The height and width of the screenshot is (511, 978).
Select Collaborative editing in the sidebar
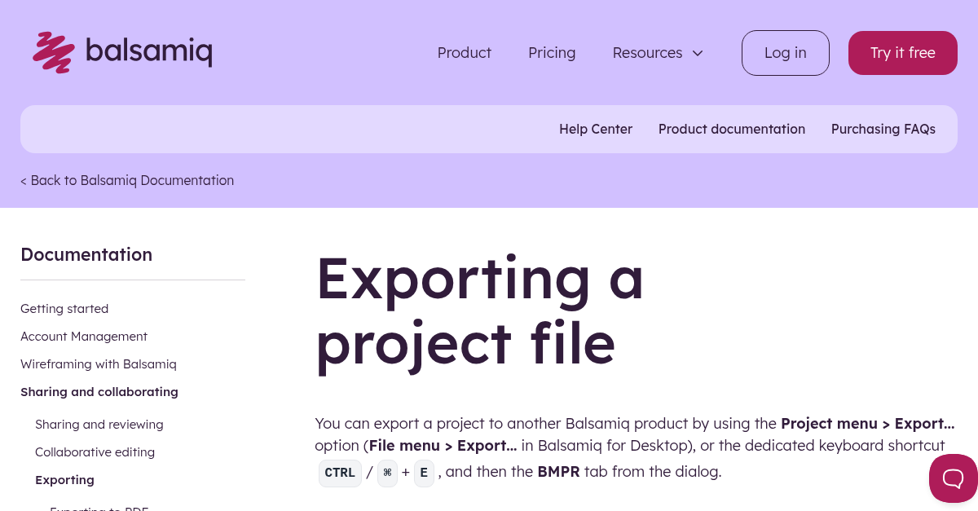95,452
